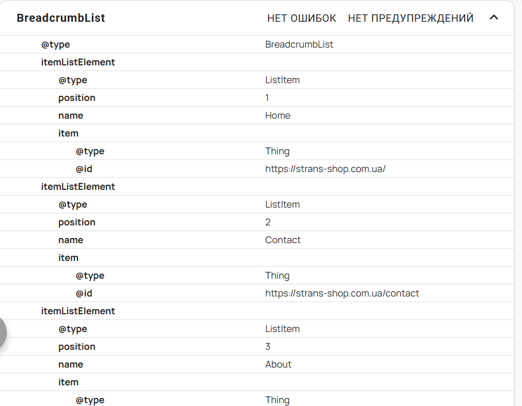Click the gray circular button at left edge
This screenshot has width=522, height=406.
click(x=2, y=332)
